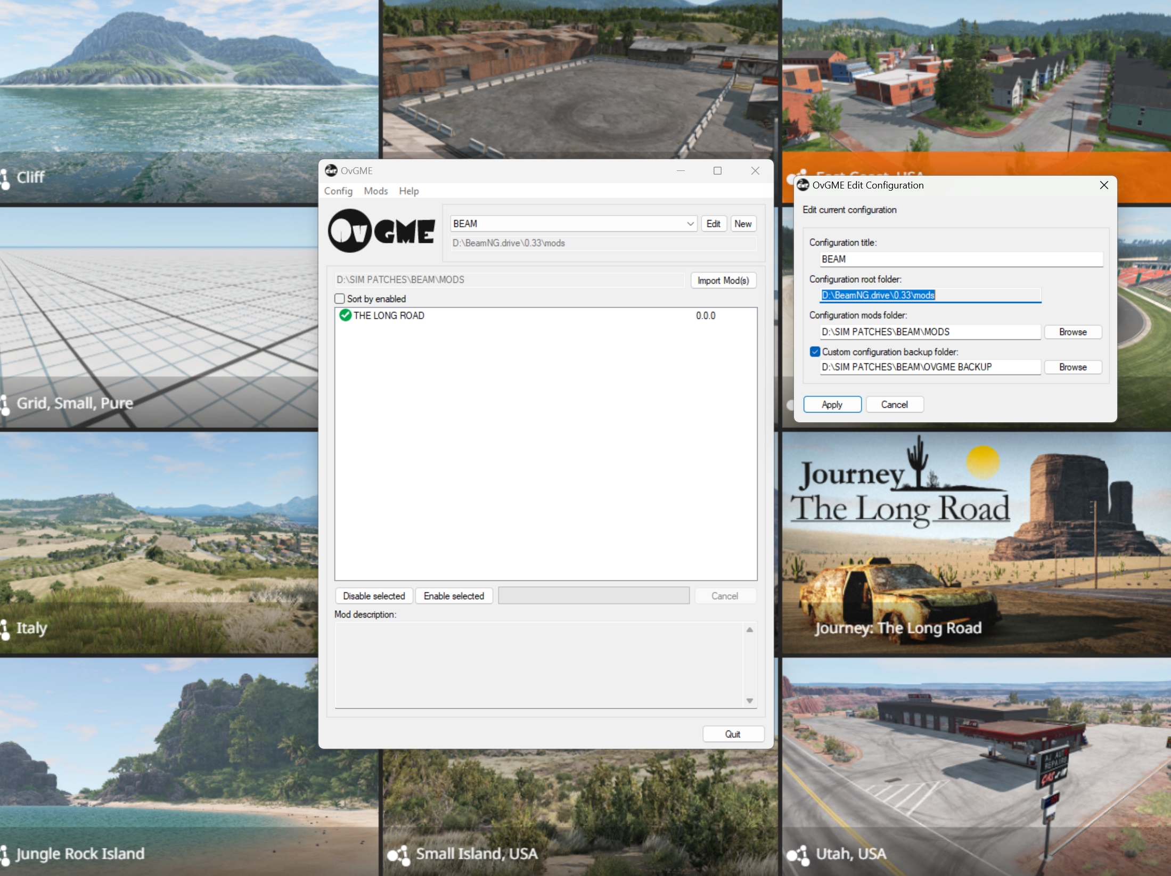Click the Edit Configuration dialog title icon
Image resolution: width=1171 pixels, height=876 pixels.
tap(803, 185)
